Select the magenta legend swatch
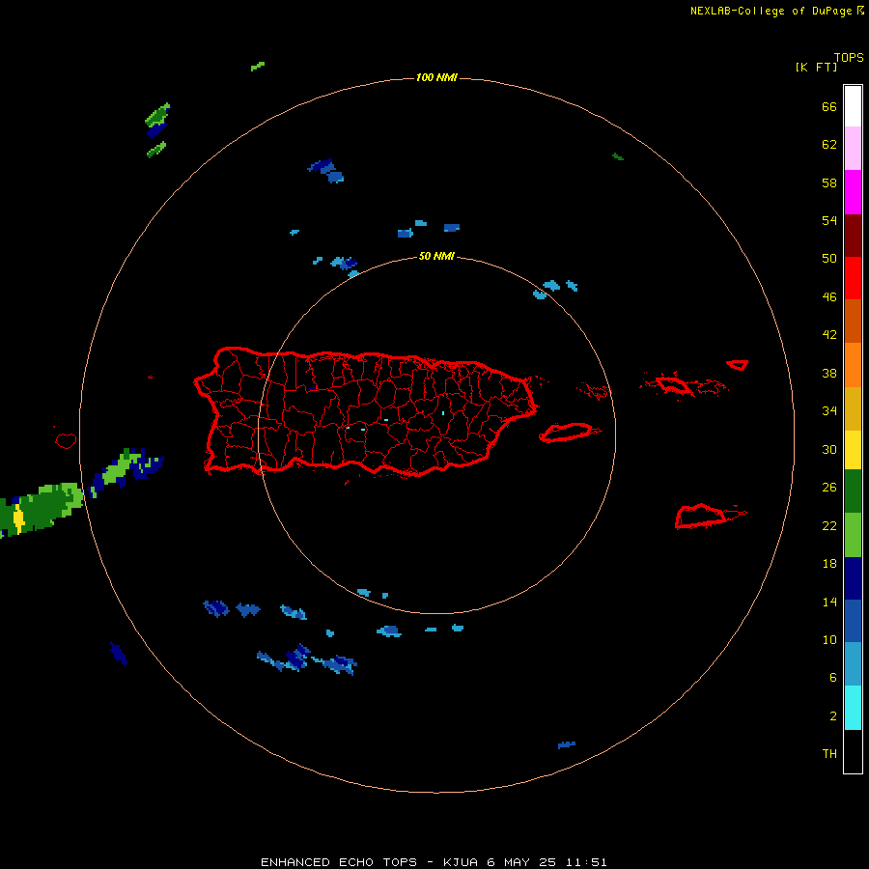869x869 pixels. point(853,192)
